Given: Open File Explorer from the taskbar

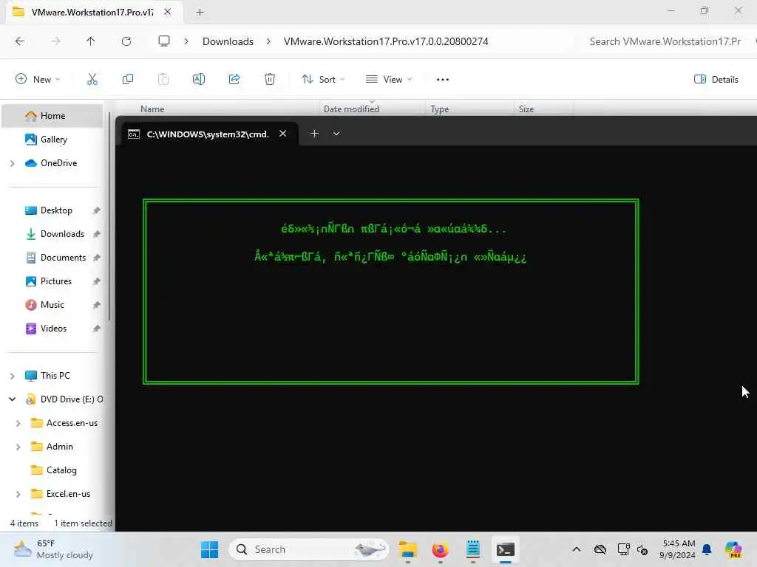Looking at the screenshot, I should [408, 549].
